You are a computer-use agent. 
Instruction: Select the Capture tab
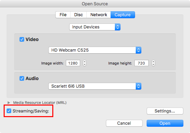point(122,15)
